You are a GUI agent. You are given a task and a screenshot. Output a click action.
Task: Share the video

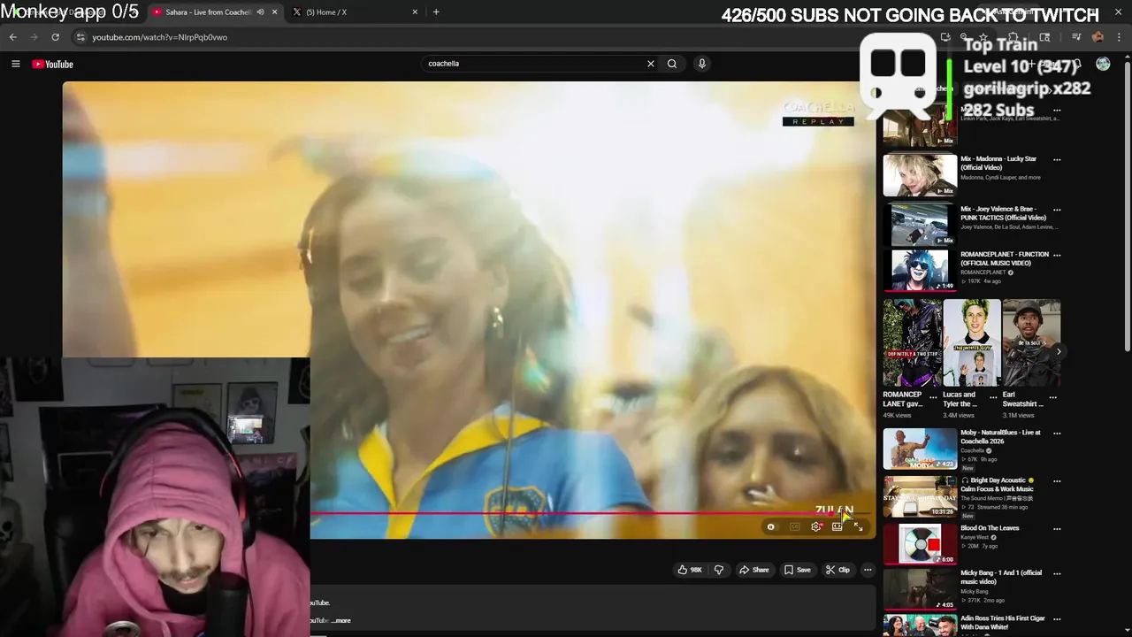pos(753,570)
